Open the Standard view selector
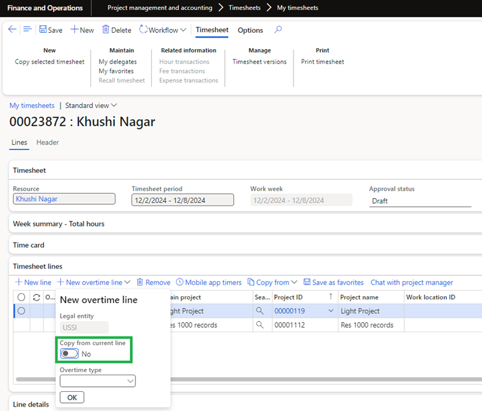The height and width of the screenshot is (411, 482). point(91,106)
